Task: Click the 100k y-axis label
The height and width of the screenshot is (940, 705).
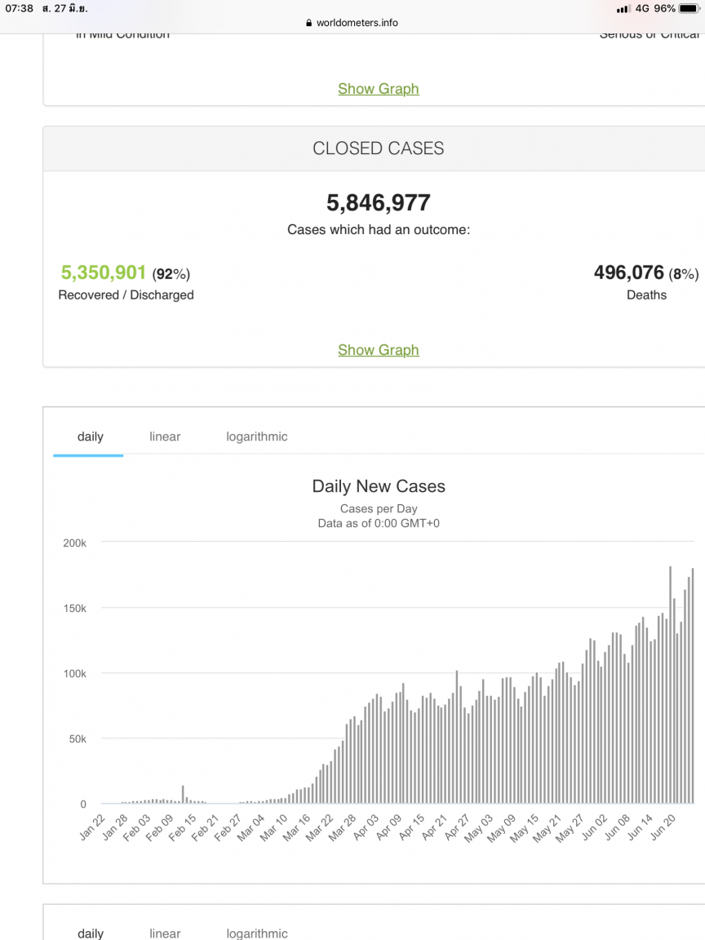Action: [75, 674]
